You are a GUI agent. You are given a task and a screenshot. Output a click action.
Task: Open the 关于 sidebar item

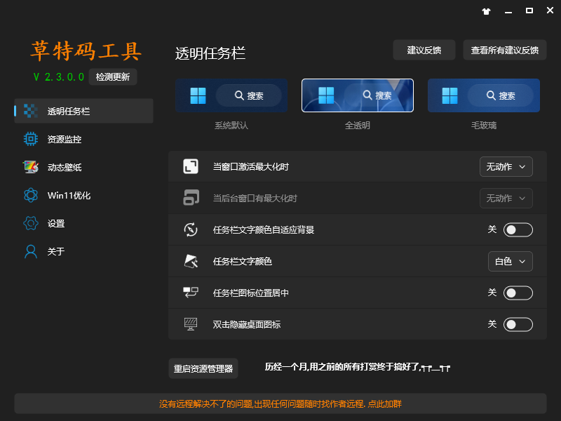[x=83, y=251]
